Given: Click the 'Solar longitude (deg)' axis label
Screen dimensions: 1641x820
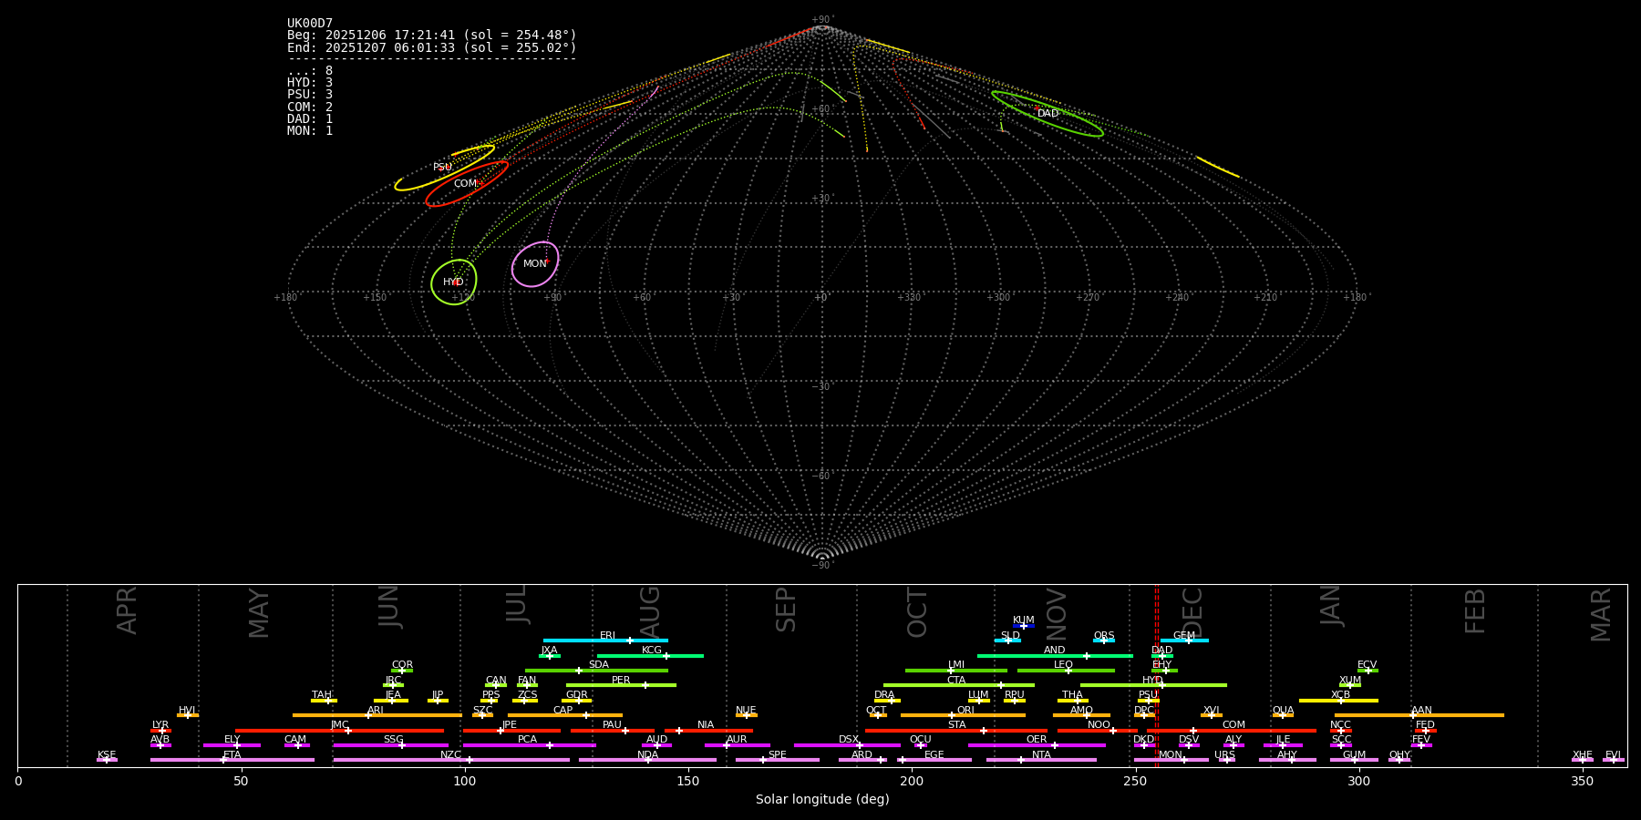Looking at the screenshot, I should (x=822, y=800).
